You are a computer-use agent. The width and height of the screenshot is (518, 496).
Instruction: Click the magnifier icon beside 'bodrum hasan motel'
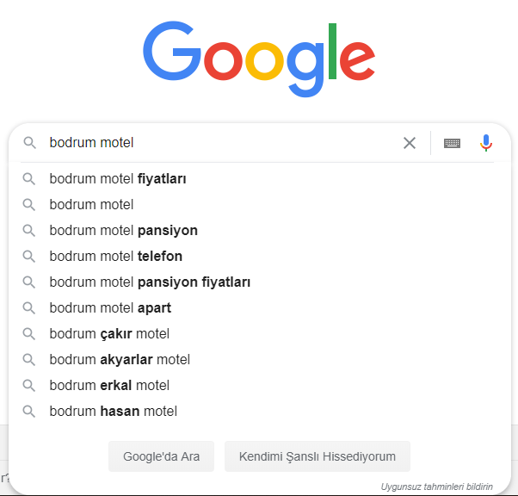29,412
